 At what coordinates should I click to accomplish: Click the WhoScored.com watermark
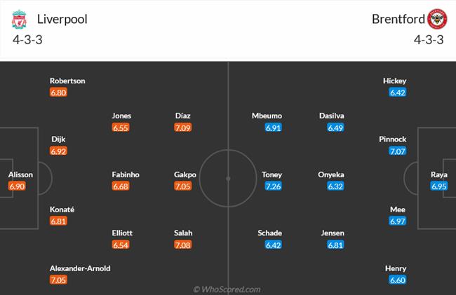point(227,289)
